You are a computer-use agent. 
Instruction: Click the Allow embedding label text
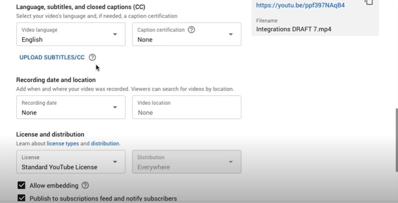54,186
